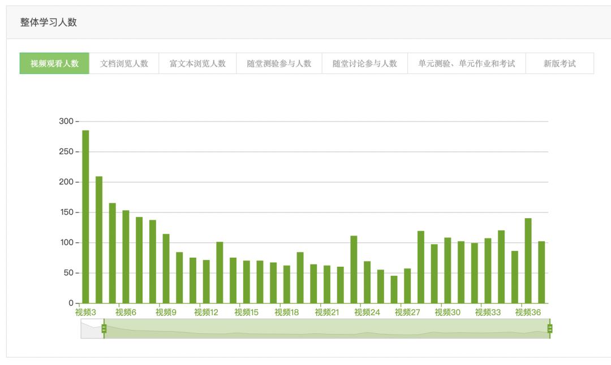Click the bar above 视频21 label

coord(327,284)
